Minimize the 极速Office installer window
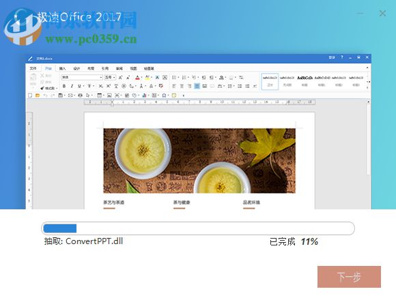 pyautogui.click(x=360, y=13)
